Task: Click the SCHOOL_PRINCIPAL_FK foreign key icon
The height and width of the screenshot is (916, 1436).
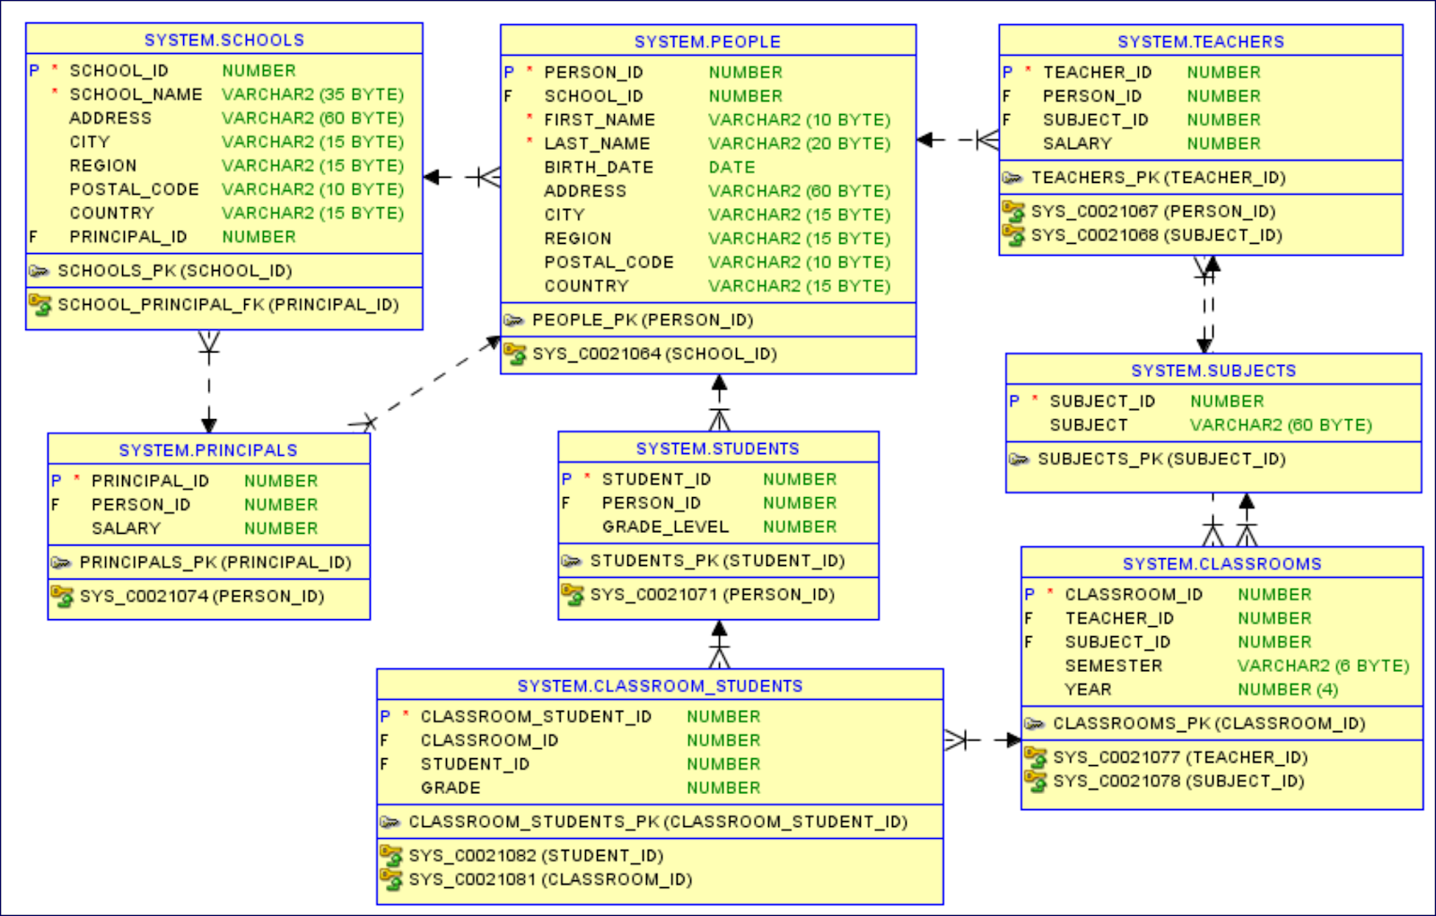Action: click(x=40, y=305)
